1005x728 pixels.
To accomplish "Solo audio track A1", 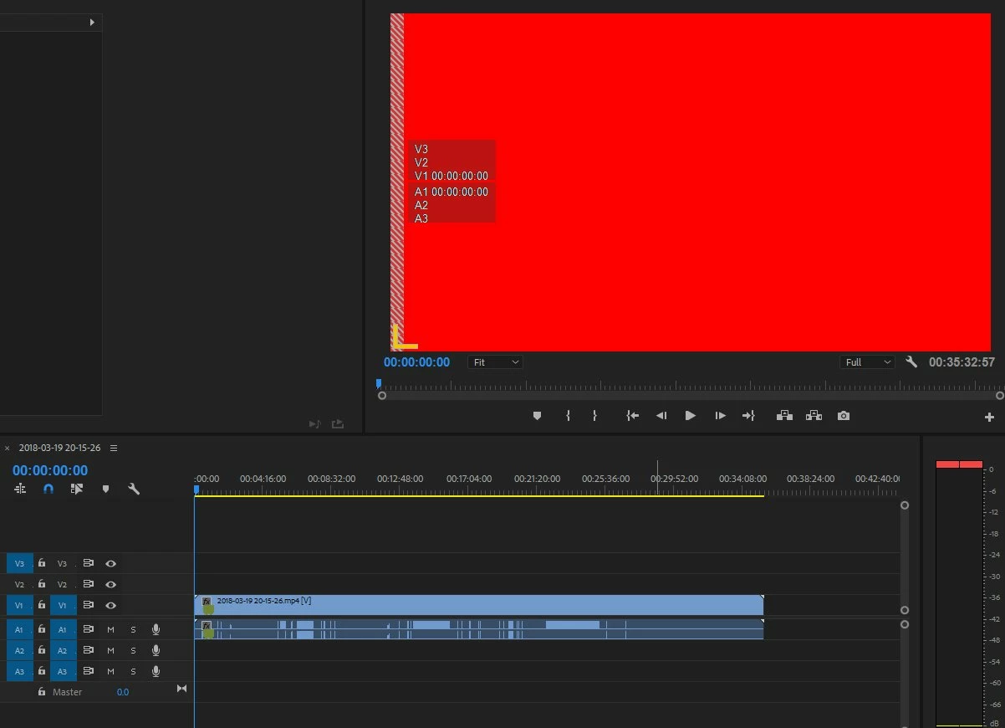I will point(133,629).
